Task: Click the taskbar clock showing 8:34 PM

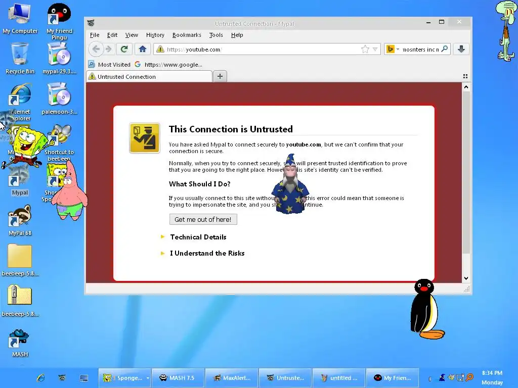Action: pyautogui.click(x=492, y=373)
